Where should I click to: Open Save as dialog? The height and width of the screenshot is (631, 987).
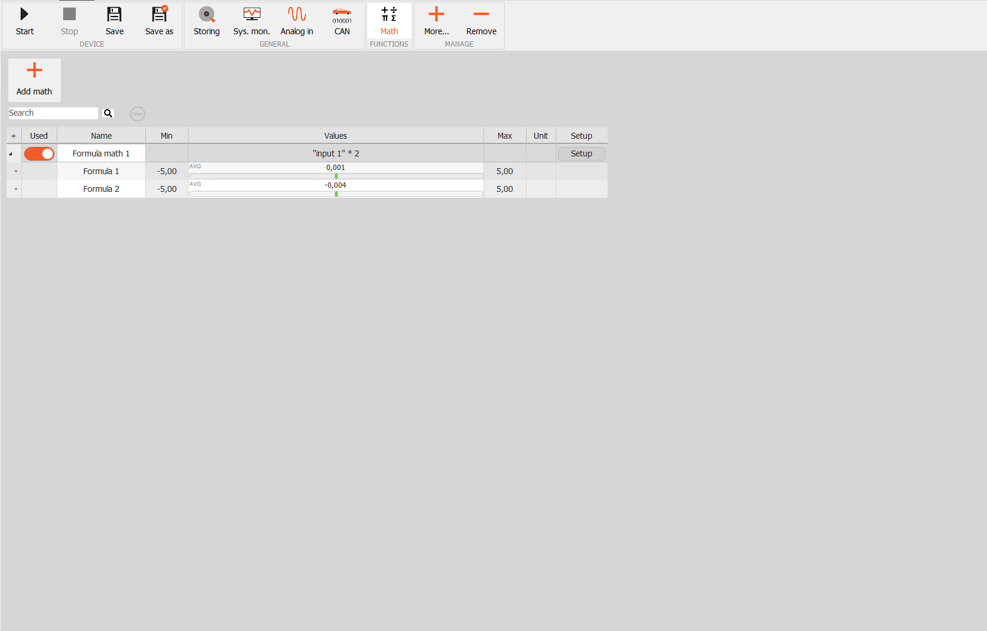coord(160,21)
